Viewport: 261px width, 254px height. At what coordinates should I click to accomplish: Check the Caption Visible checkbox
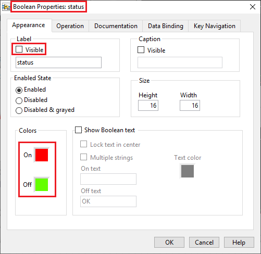click(141, 50)
